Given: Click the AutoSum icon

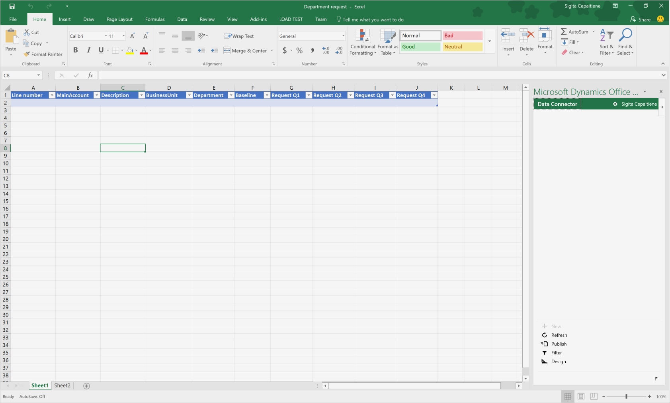Looking at the screenshot, I should 565,31.
